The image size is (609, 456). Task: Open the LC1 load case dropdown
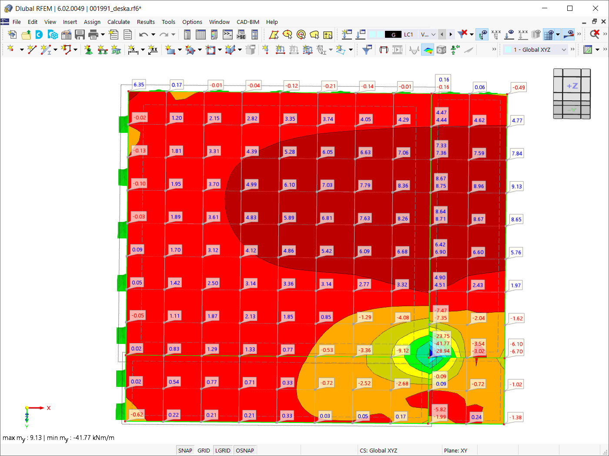tap(428, 34)
